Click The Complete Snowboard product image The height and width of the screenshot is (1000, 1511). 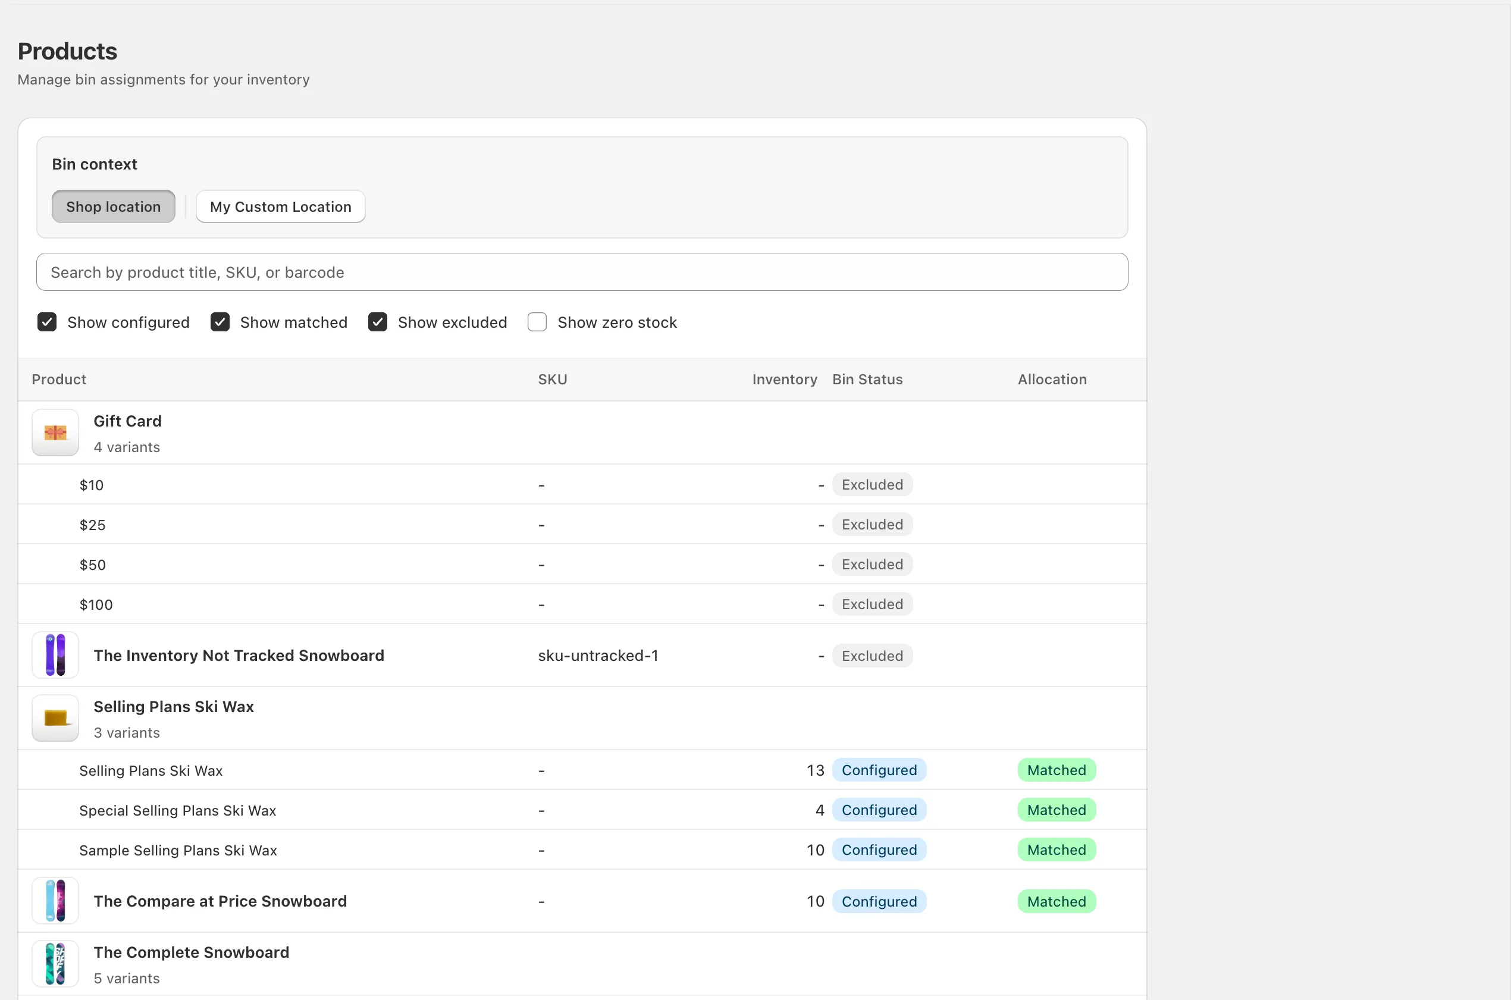(x=54, y=963)
